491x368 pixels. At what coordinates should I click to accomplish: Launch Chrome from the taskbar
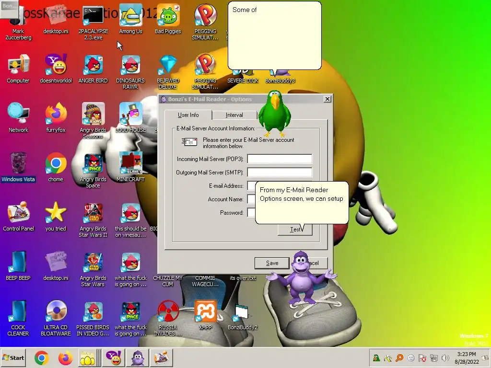coord(41,358)
